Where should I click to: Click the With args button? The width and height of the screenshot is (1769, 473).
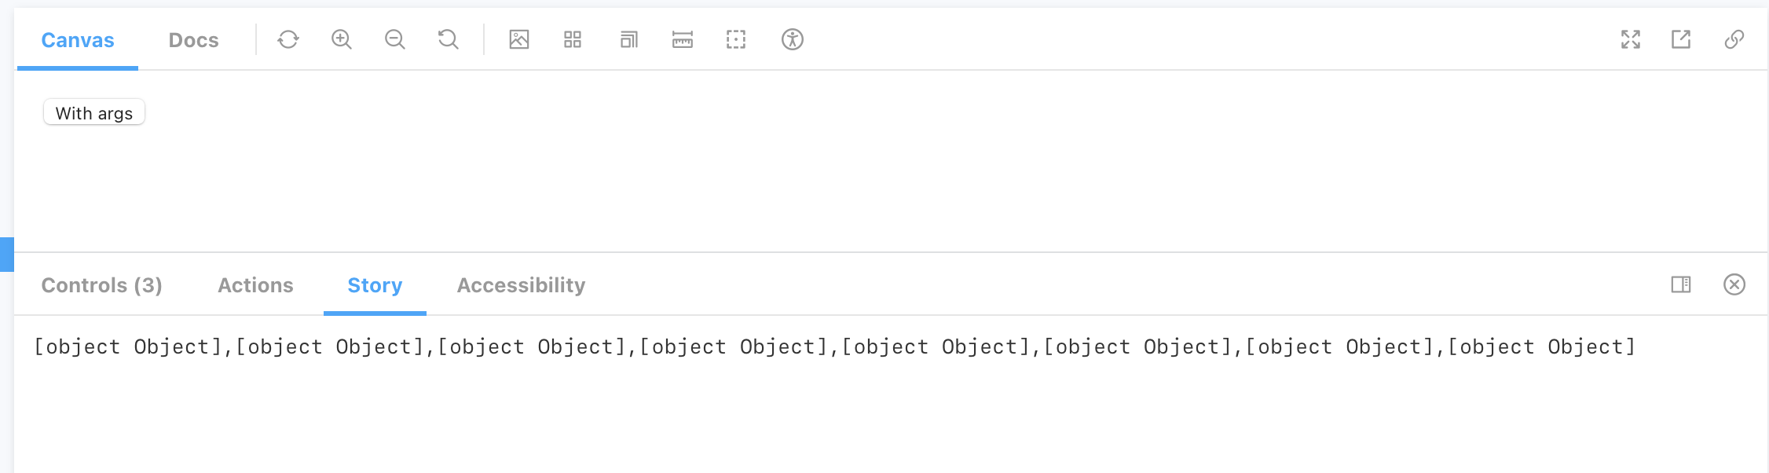click(x=93, y=112)
